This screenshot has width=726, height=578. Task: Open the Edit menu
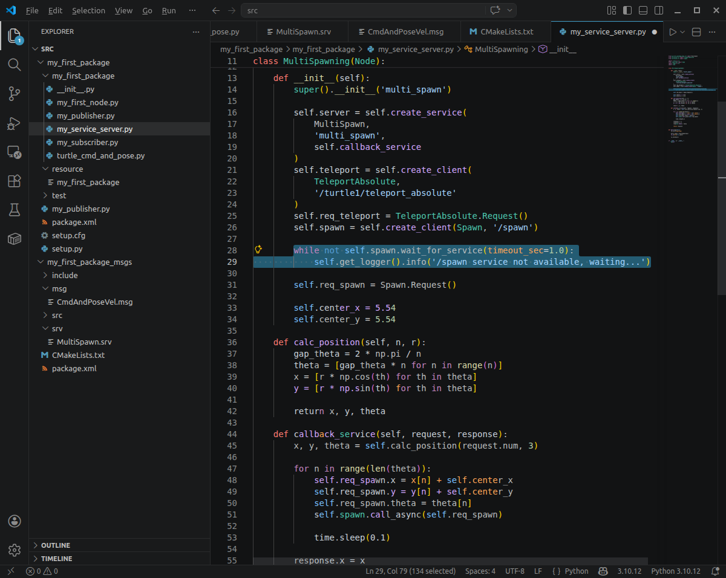[x=55, y=10]
